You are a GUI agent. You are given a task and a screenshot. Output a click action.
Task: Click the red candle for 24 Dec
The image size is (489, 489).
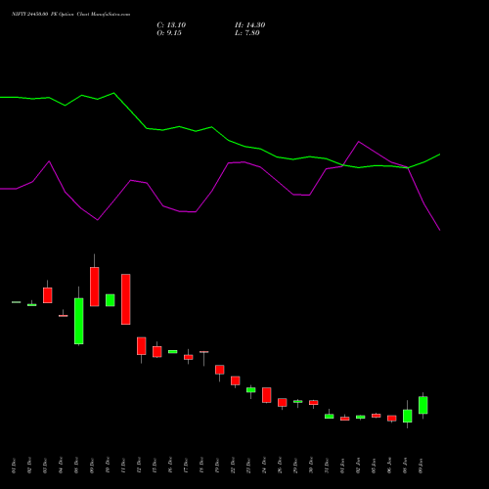[267, 395]
